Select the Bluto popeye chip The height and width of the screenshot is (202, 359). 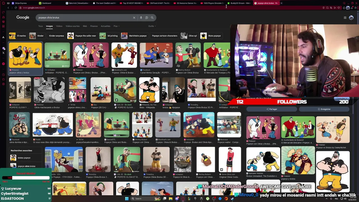click(x=211, y=36)
